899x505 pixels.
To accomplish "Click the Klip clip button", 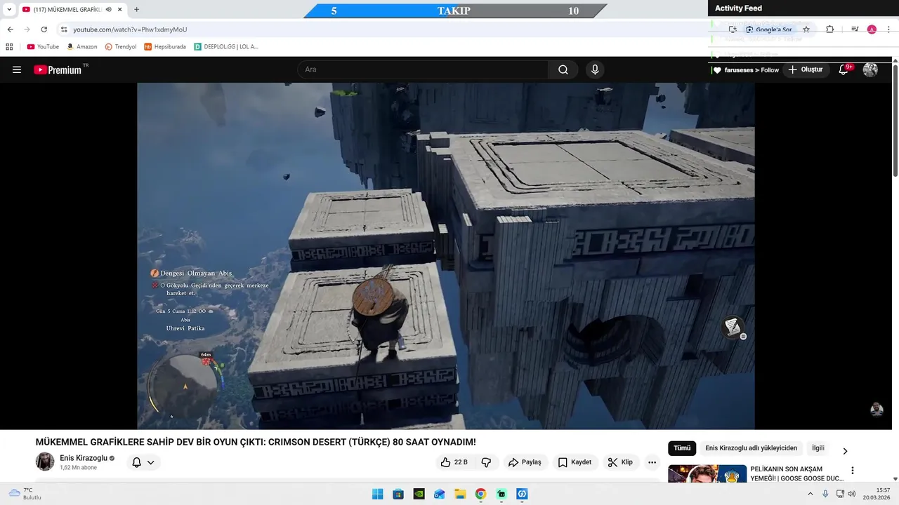I will [x=620, y=462].
